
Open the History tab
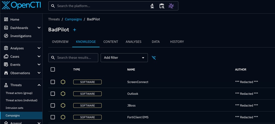coord(177,42)
